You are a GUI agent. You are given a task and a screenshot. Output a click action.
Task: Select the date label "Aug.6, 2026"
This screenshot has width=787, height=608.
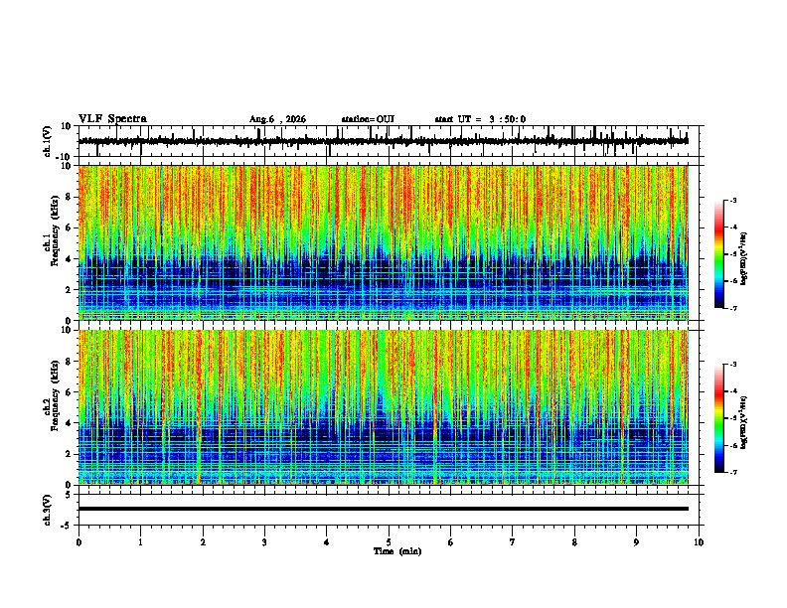[277, 119]
